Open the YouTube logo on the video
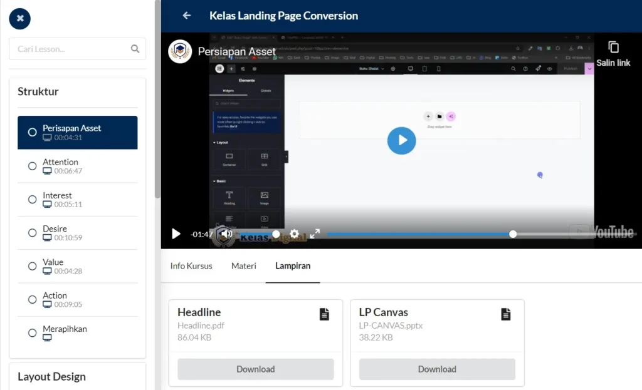The image size is (642, 390). point(602,232)
